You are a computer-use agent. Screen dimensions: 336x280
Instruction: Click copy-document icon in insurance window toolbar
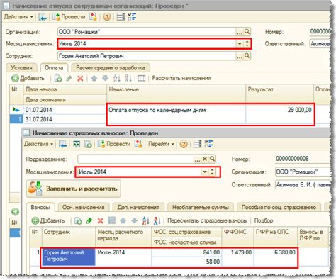(x=88, y=144)
